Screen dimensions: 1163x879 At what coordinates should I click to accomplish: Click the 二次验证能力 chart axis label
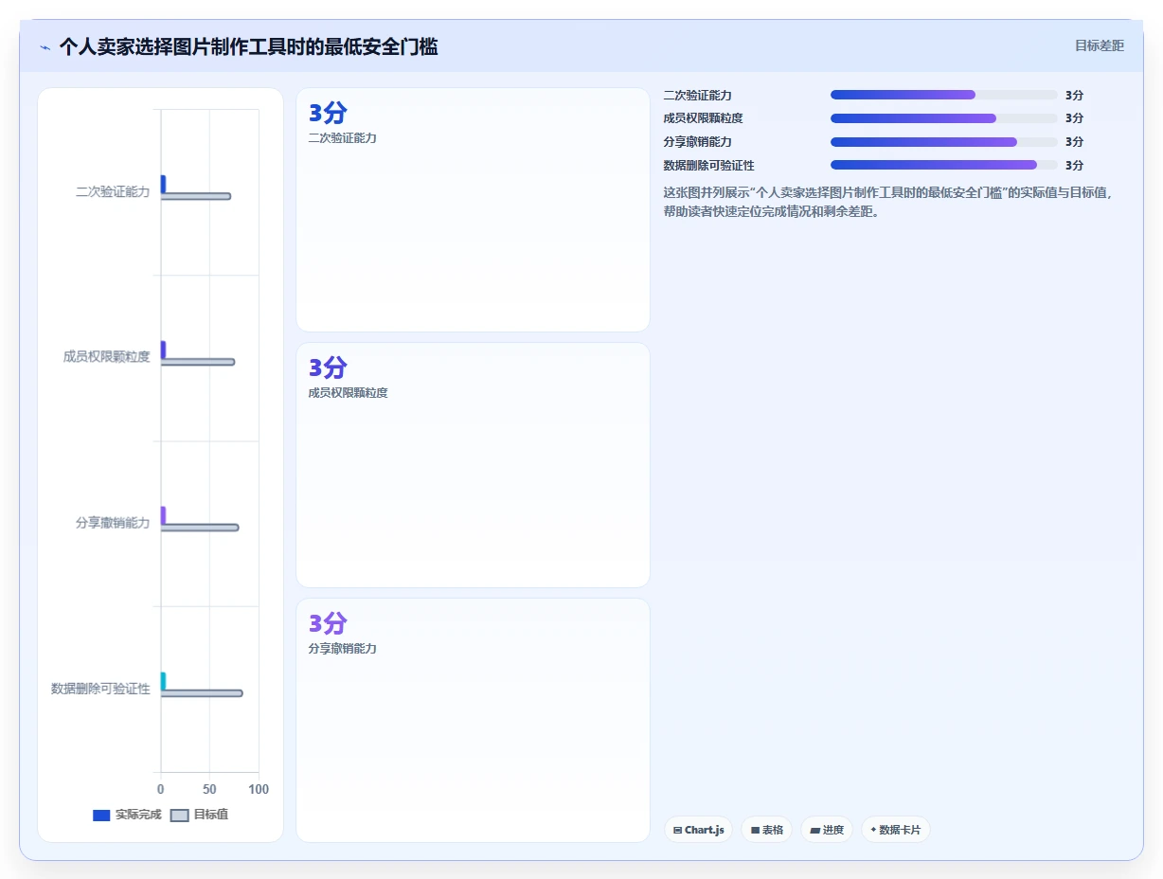[113, 191]
